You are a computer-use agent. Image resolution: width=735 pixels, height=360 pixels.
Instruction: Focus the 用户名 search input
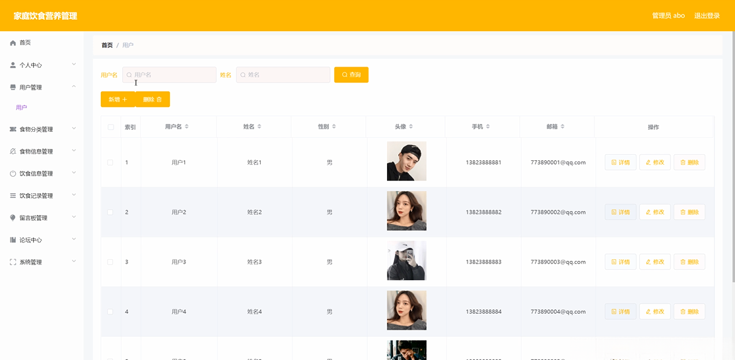[x=169, y=75]
